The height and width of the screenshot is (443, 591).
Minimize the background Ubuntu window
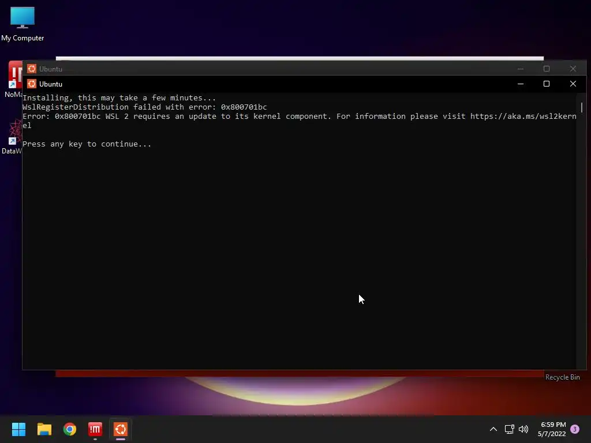pos(521,69)
